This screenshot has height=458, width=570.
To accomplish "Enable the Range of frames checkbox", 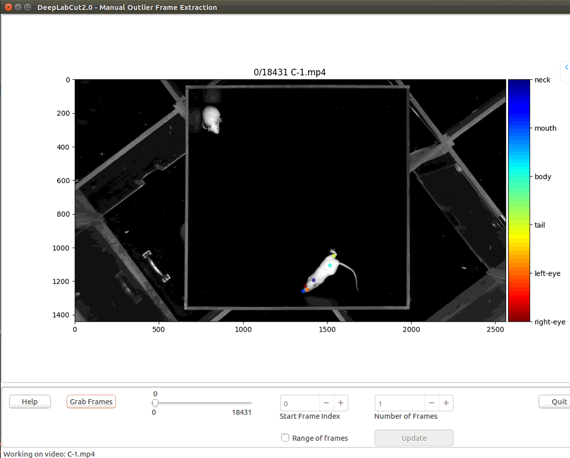I will click(x=285, y=438).
